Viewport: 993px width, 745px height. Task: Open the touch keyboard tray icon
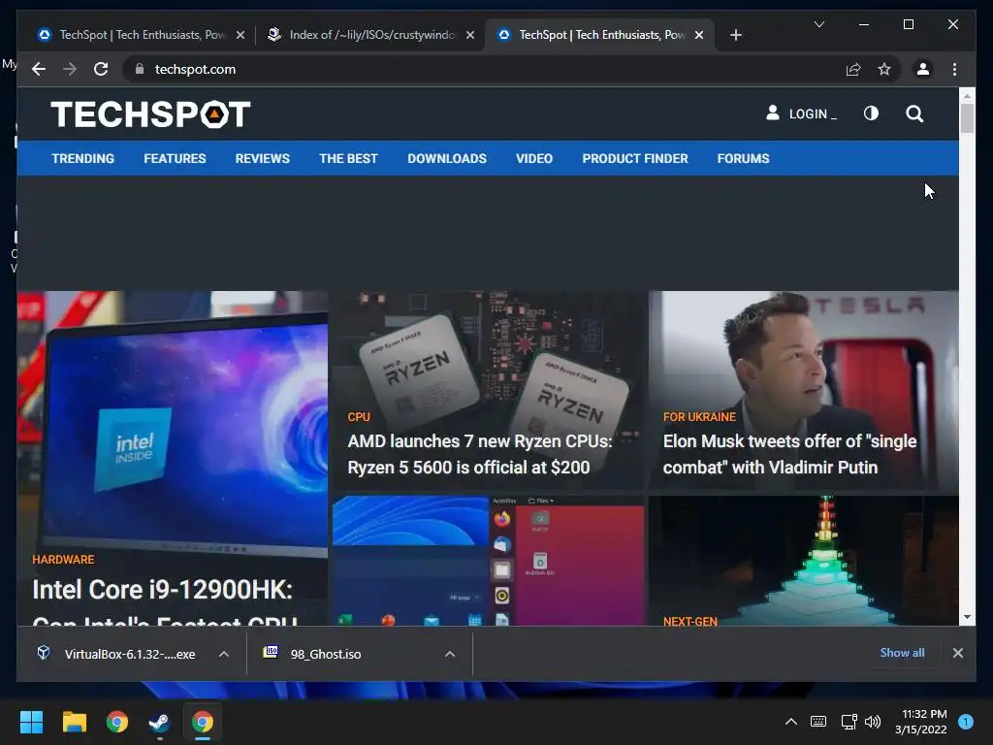(818, 722)
